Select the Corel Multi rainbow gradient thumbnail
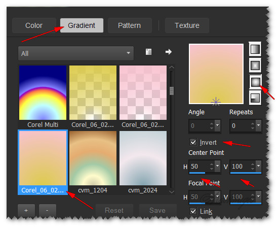The width and height of the screenshot is (279, 229). tap(43, 93)
